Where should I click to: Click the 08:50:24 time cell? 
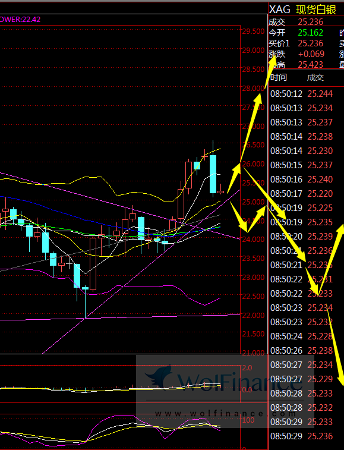pyautogui.click(x=286, y=336)
